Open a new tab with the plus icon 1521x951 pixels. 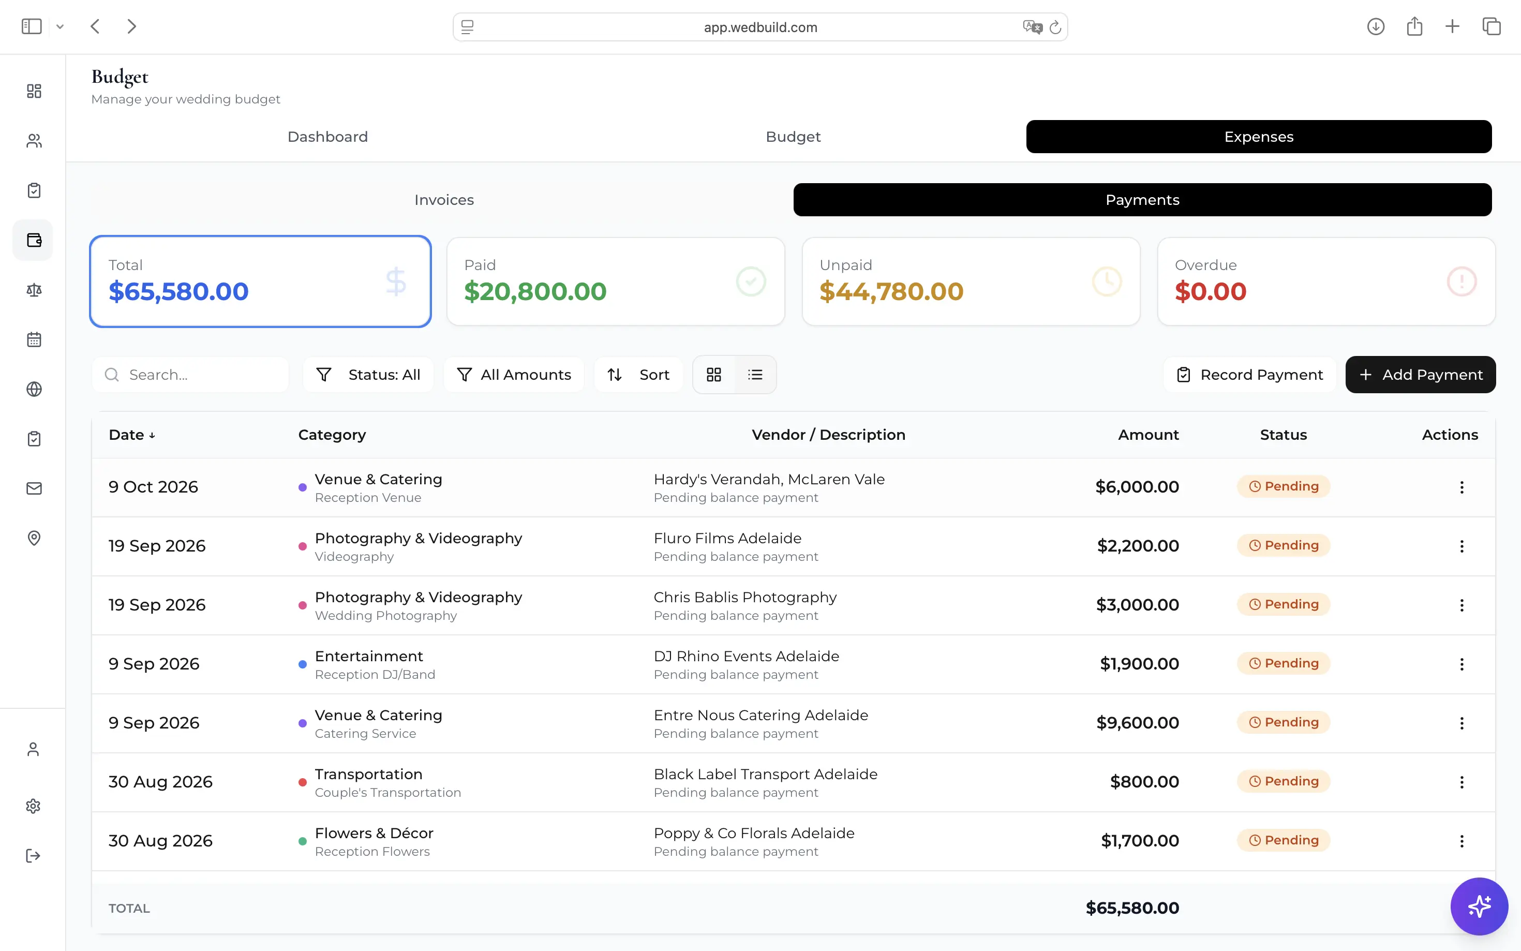point(1453,26)
